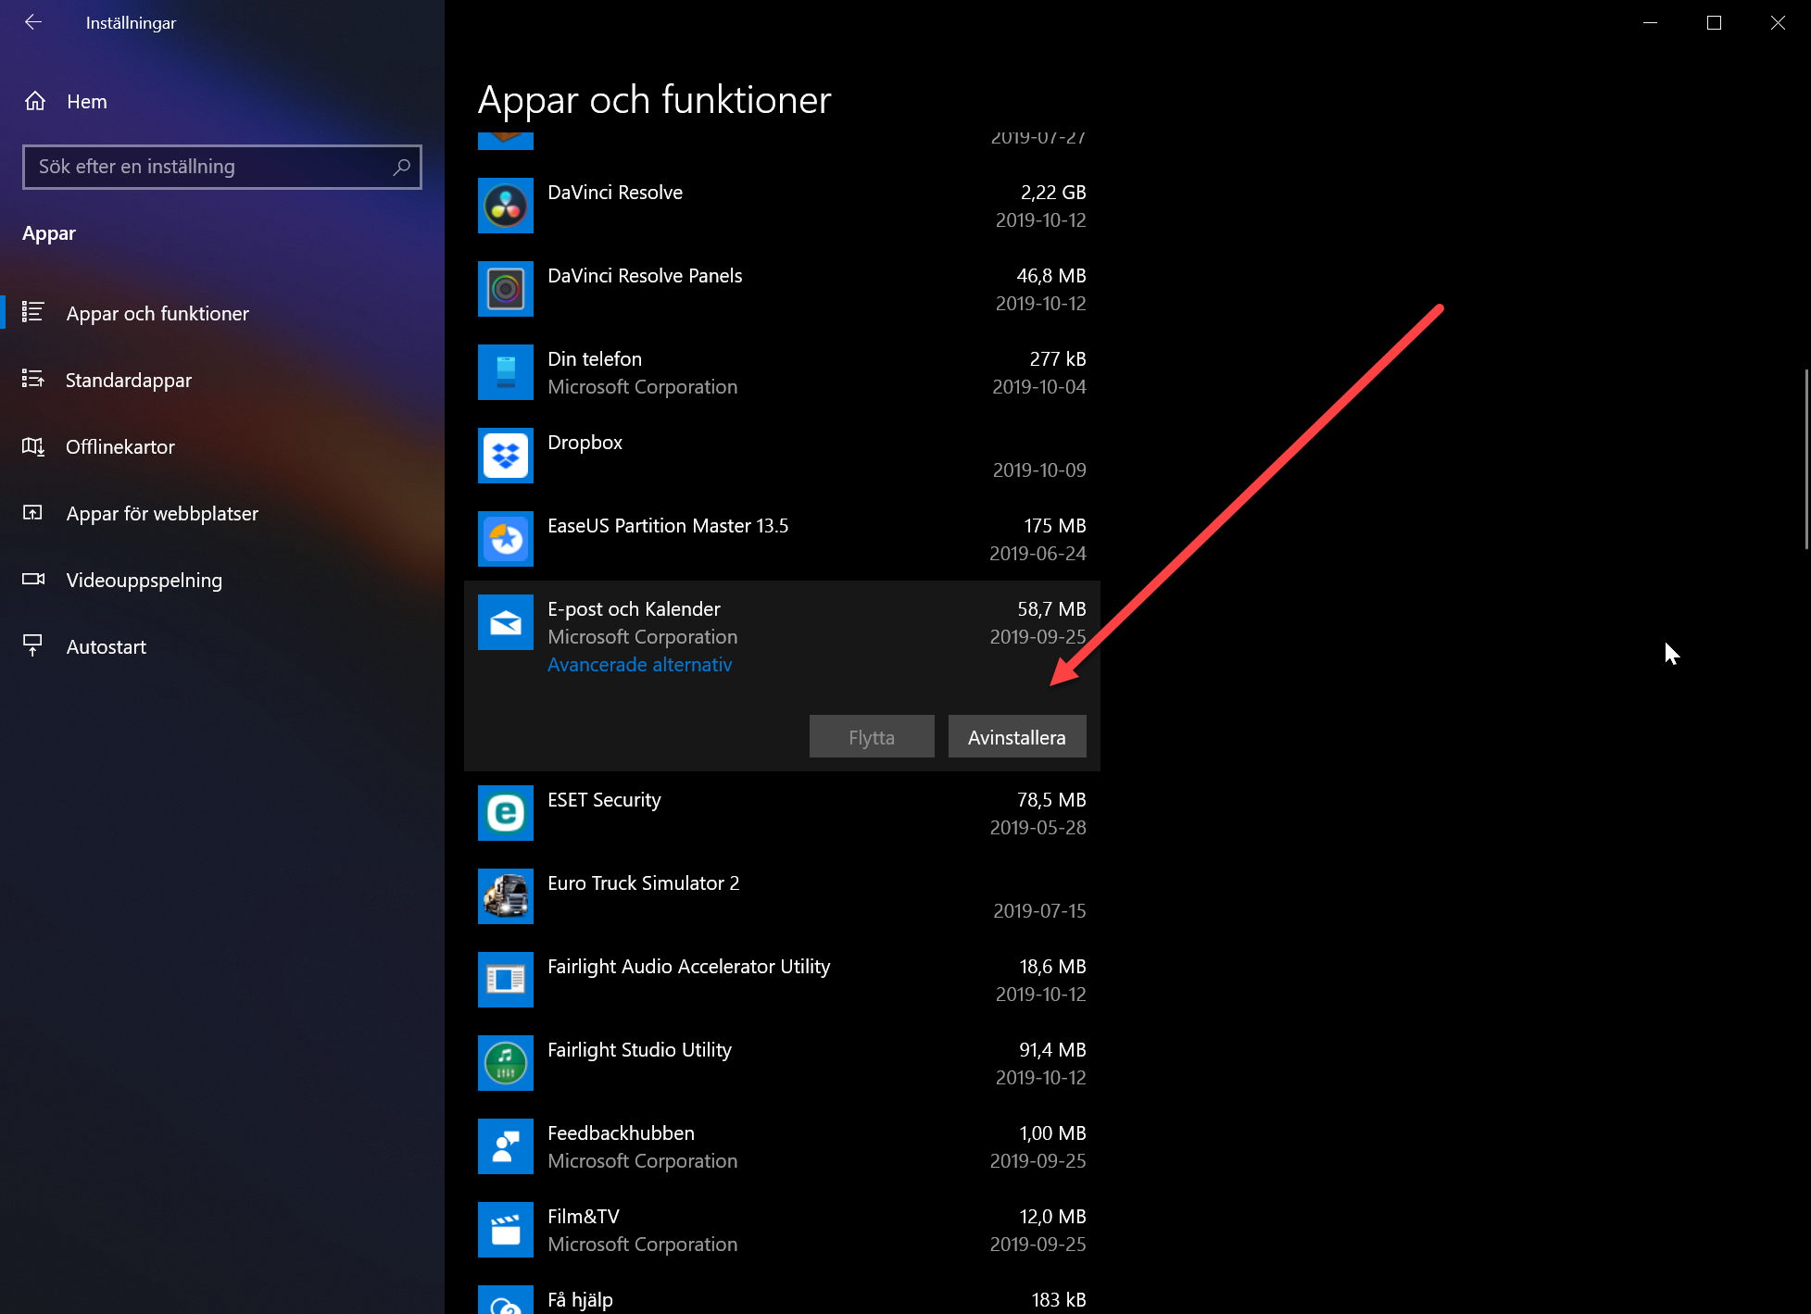This screenshot has height=1314, width=1811.
Task: Select the ESET Security entry name
Action: pos(604,800)
